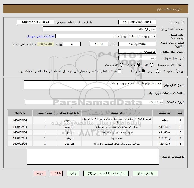
Task: Click the general description text area
Action: coord(93,85)
